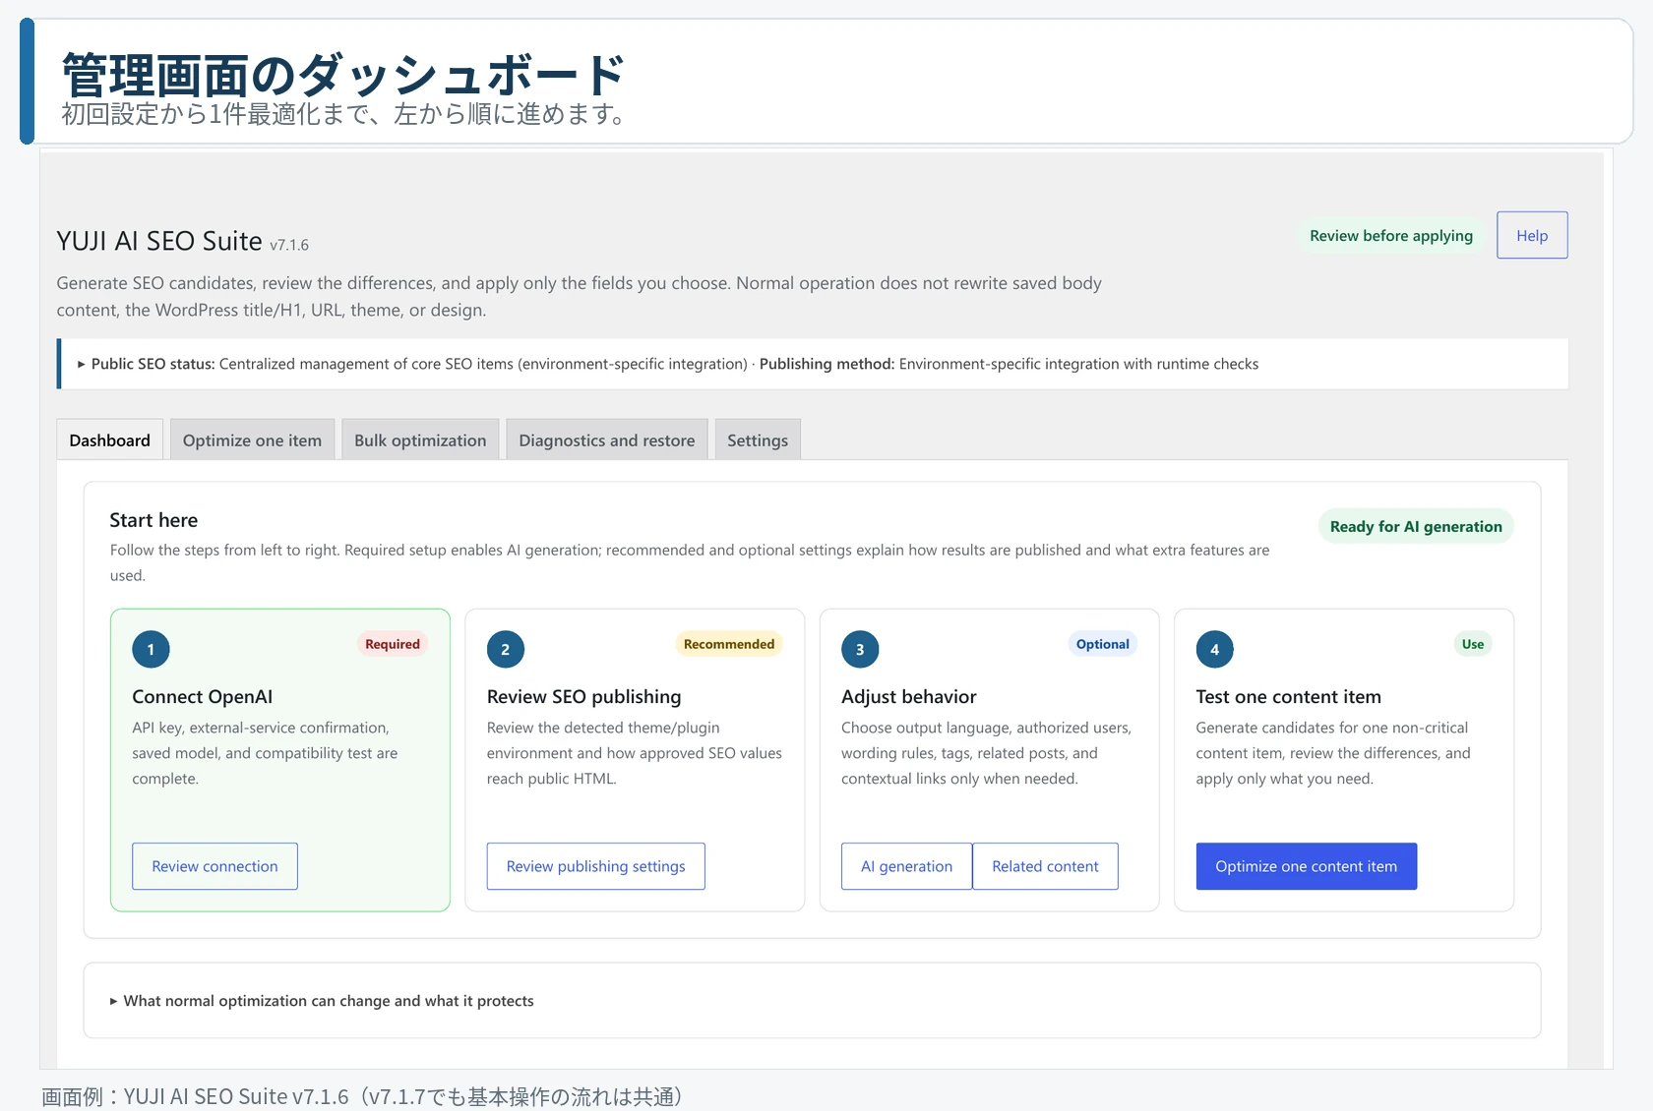Click the step 2 circle icon

coord(505,649)
